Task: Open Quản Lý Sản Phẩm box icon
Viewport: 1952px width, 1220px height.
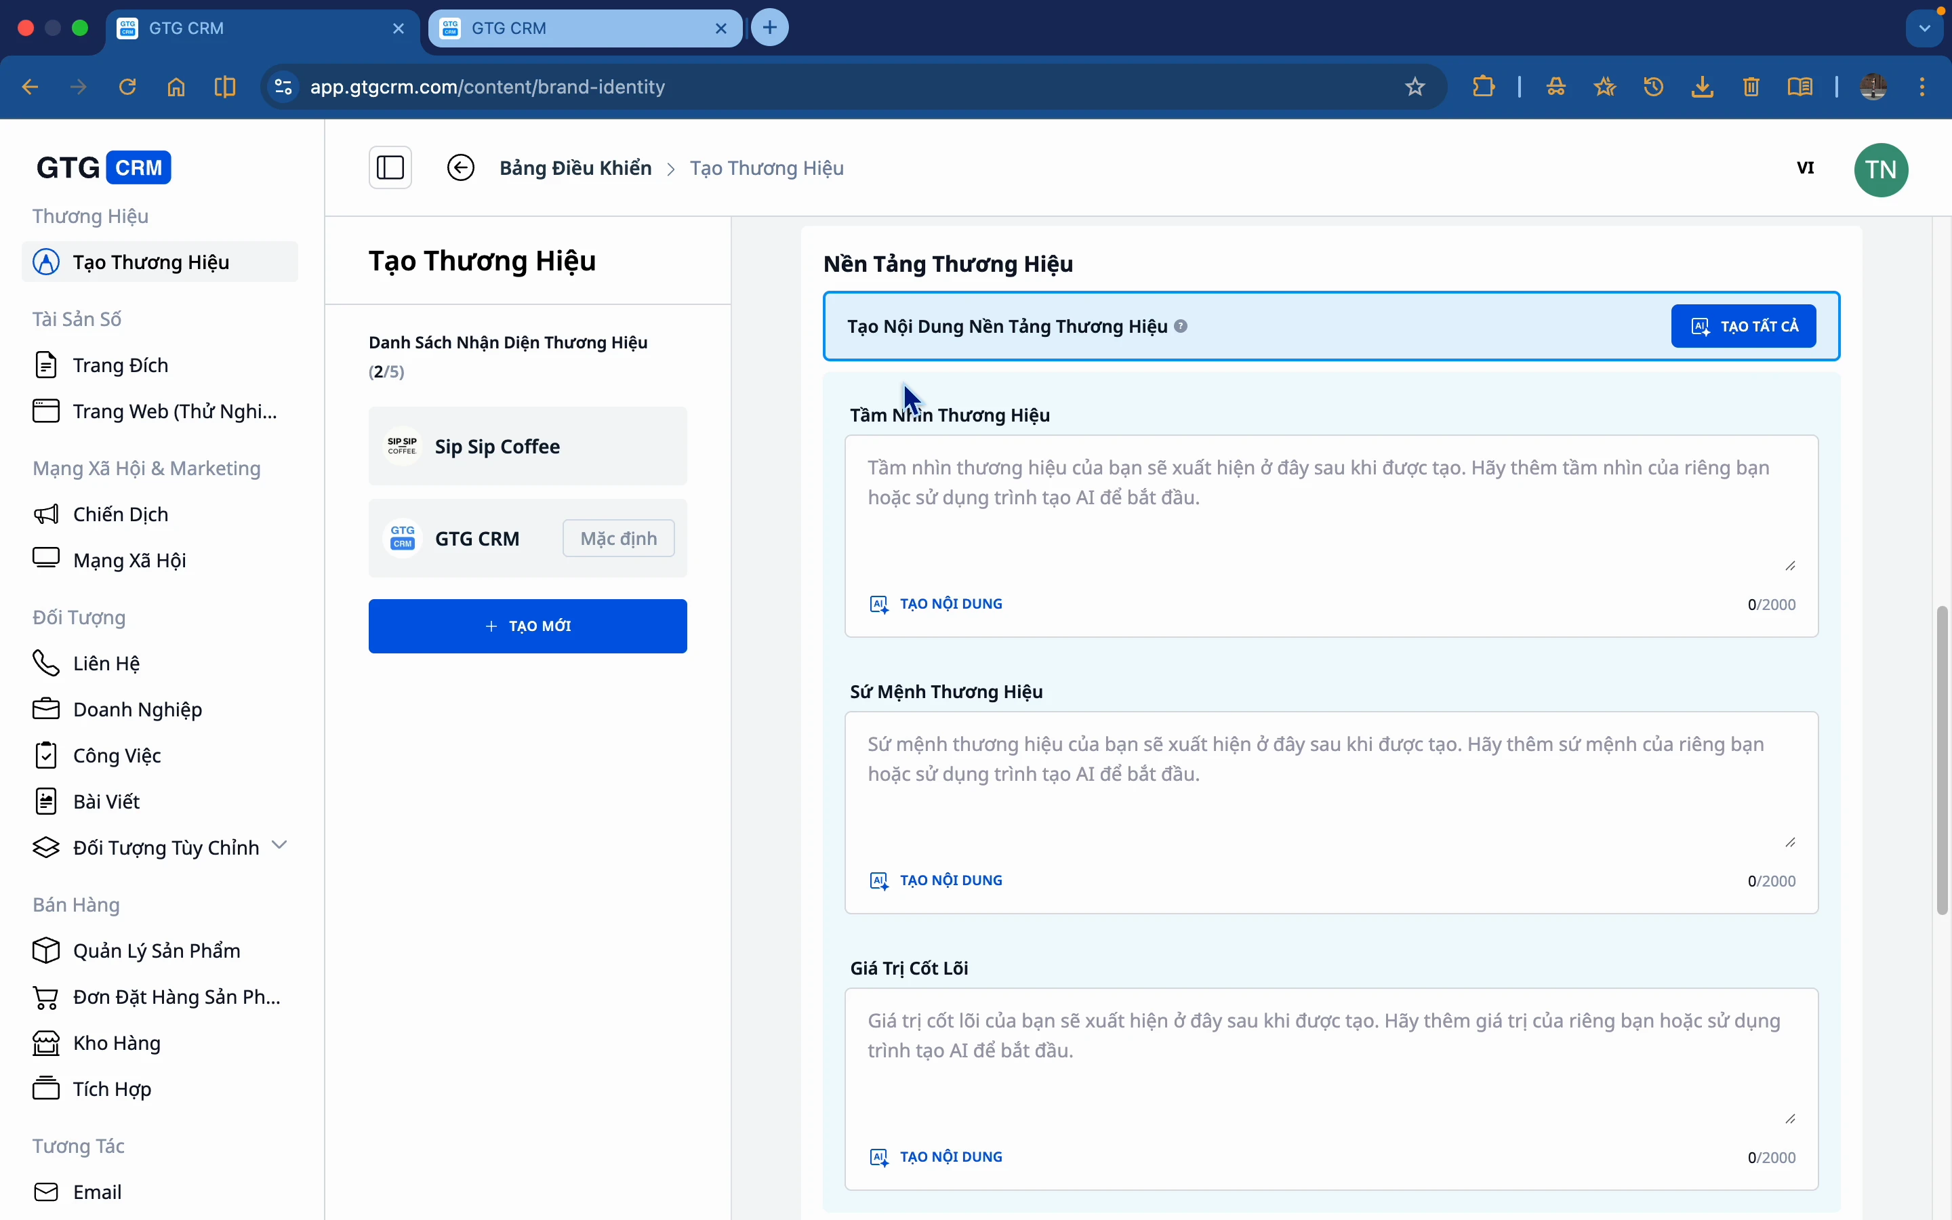Action: pos(46,950)
